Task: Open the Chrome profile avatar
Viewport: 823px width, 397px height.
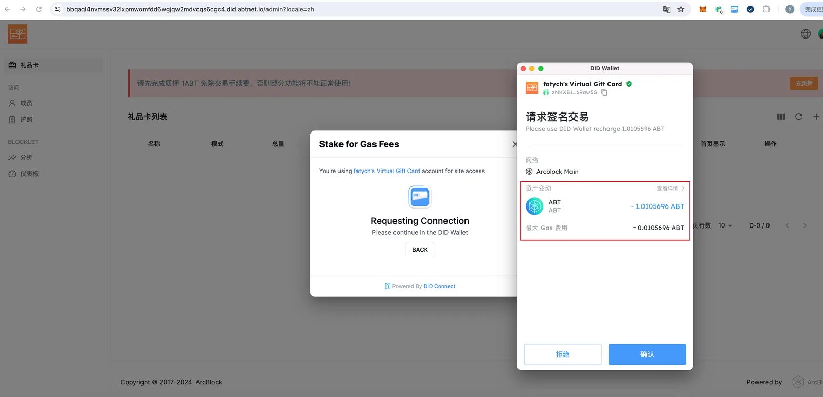Action: click(x=790, y=9)
